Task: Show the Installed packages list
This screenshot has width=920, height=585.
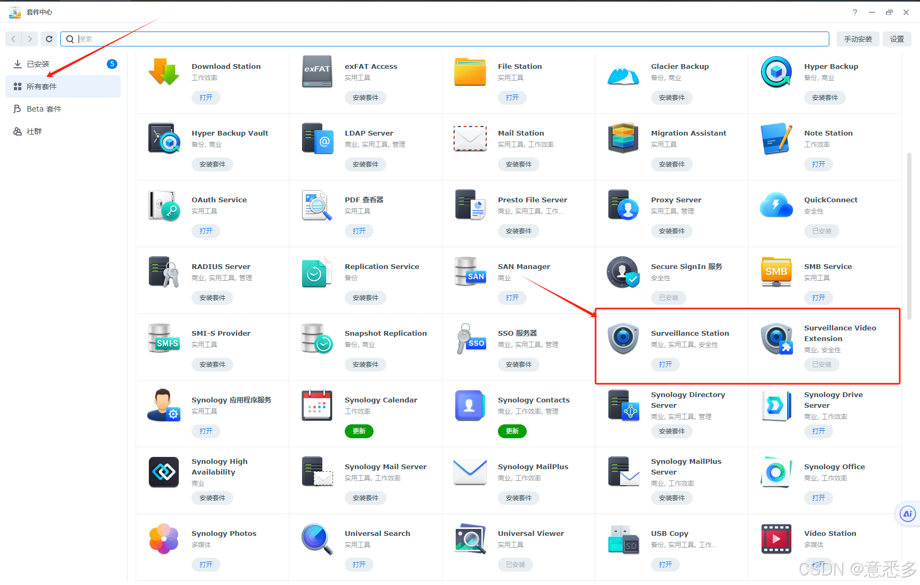Action: click(x=63, y=64)
